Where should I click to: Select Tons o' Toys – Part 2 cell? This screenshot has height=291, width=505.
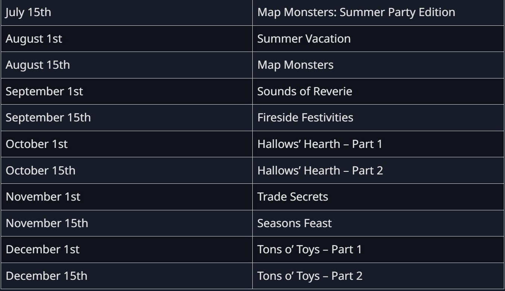[x=310, y=276]
